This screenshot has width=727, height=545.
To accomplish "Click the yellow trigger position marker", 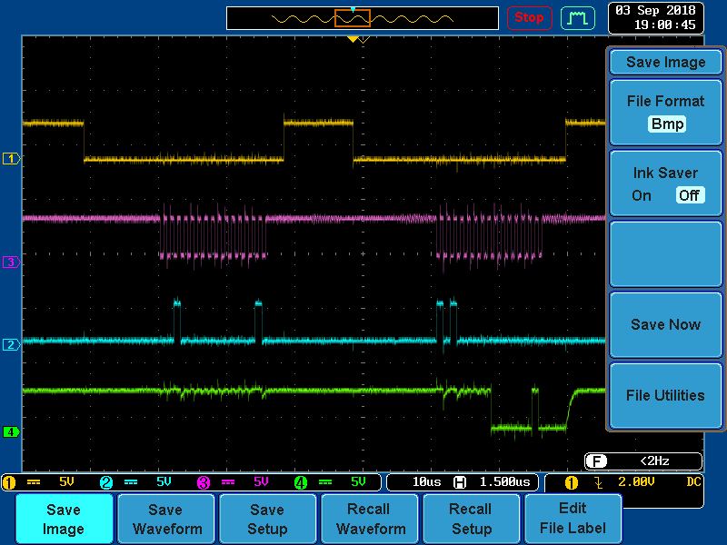I will pos(353,40).
